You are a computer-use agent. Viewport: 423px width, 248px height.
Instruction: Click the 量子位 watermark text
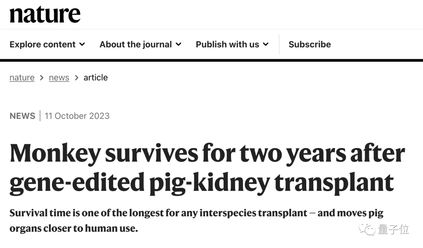393,230
